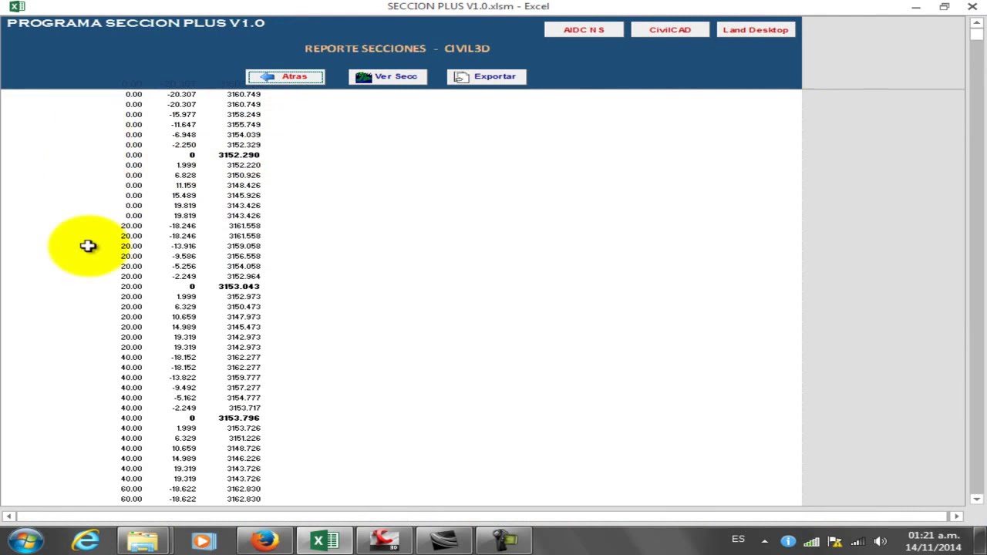987x555 pixels.
Task: Open Windows Media Player taskbar icon
Action: coord(203,540)
